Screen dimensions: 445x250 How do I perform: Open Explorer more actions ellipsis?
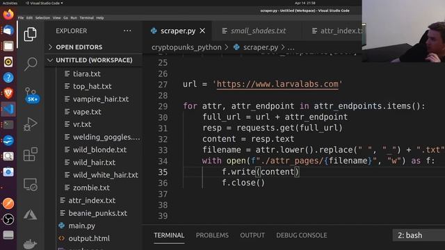(x=127, y=31)
